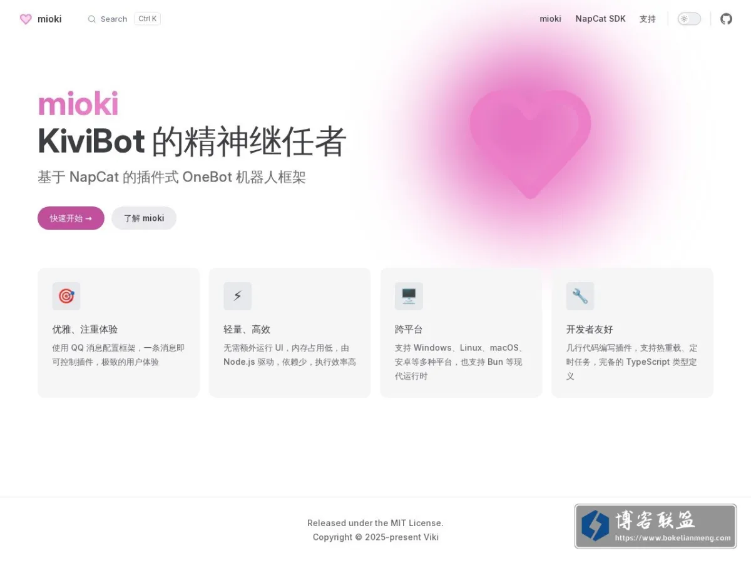The height and width of the screenshot is (563, 751).
Task: Click the target icon in 优雅、注重体验 card
Action: tap(66, 296)
